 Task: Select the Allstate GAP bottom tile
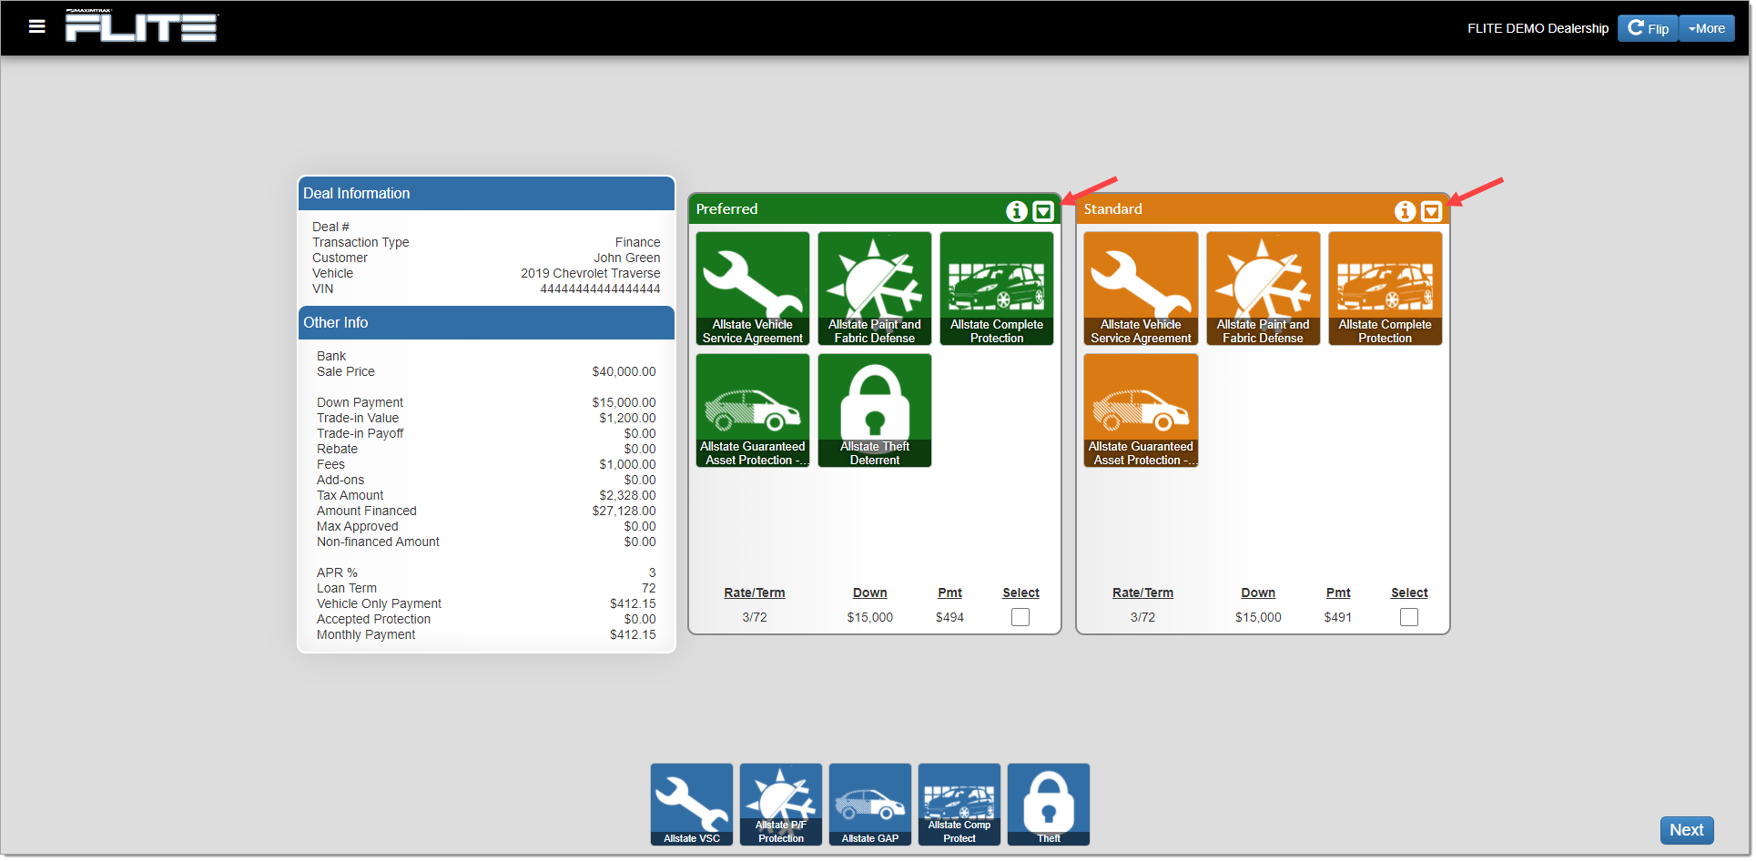(870, 805)
